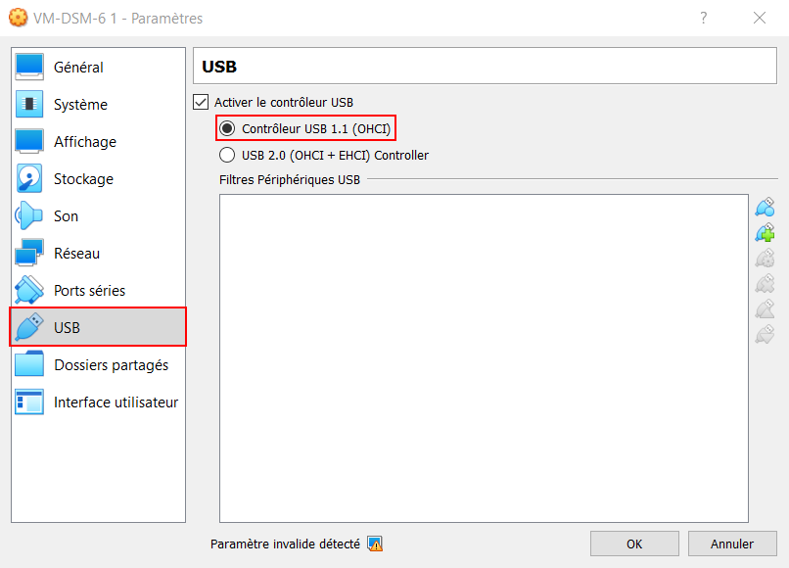Confirm settings with OK button

point(634,544)
